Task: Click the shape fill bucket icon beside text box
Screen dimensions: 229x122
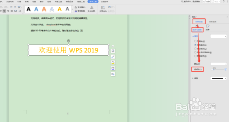Action: click(113, 63)
